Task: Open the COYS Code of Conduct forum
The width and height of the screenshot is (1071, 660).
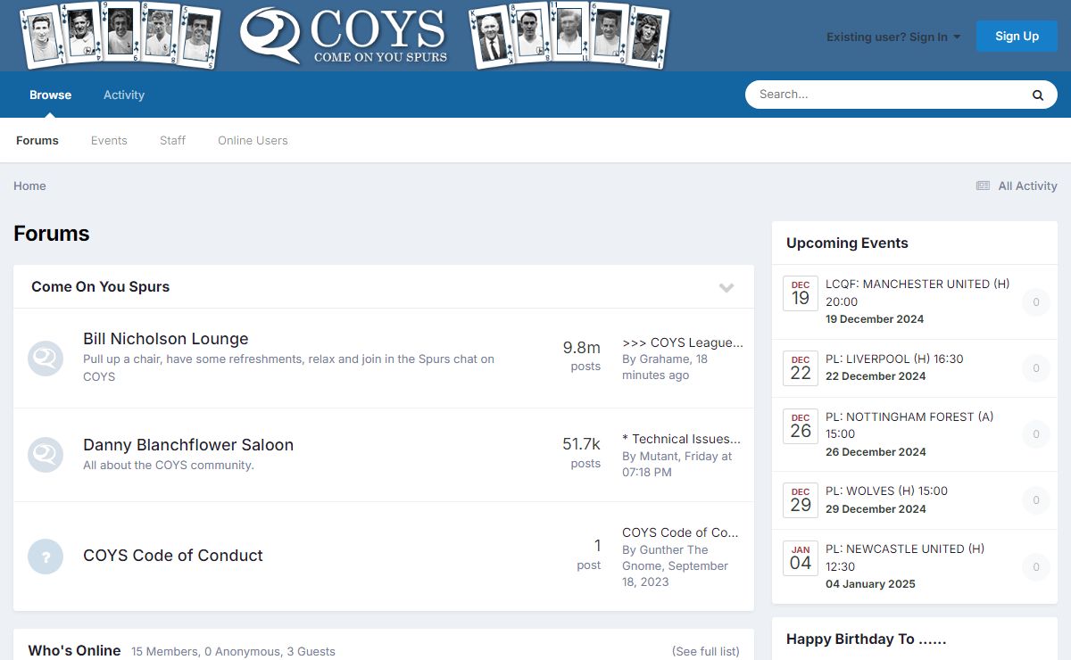Action: tap(173, 555)
